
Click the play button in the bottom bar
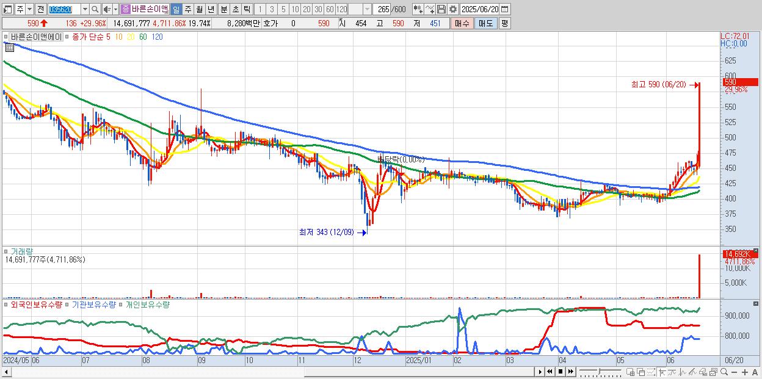pyautogui.click(x=540, y=372)
